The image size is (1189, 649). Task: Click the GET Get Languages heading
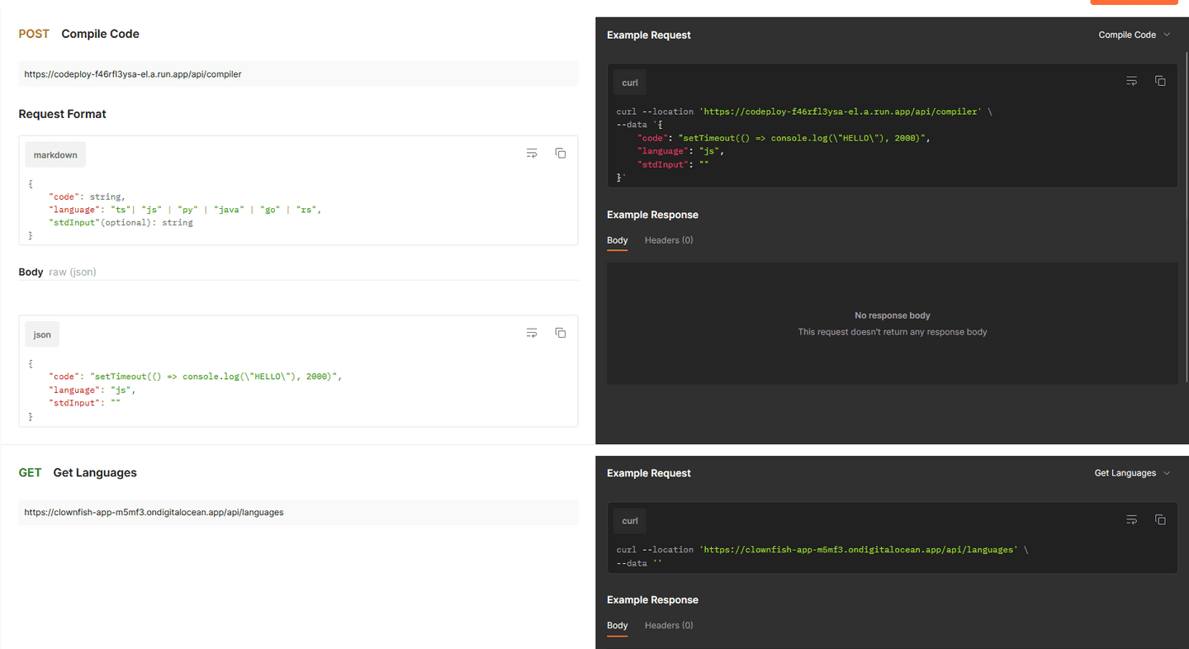coord(78,473)
